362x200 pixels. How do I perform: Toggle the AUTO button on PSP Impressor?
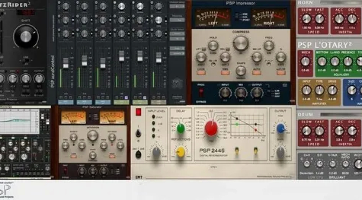[256, 73]
